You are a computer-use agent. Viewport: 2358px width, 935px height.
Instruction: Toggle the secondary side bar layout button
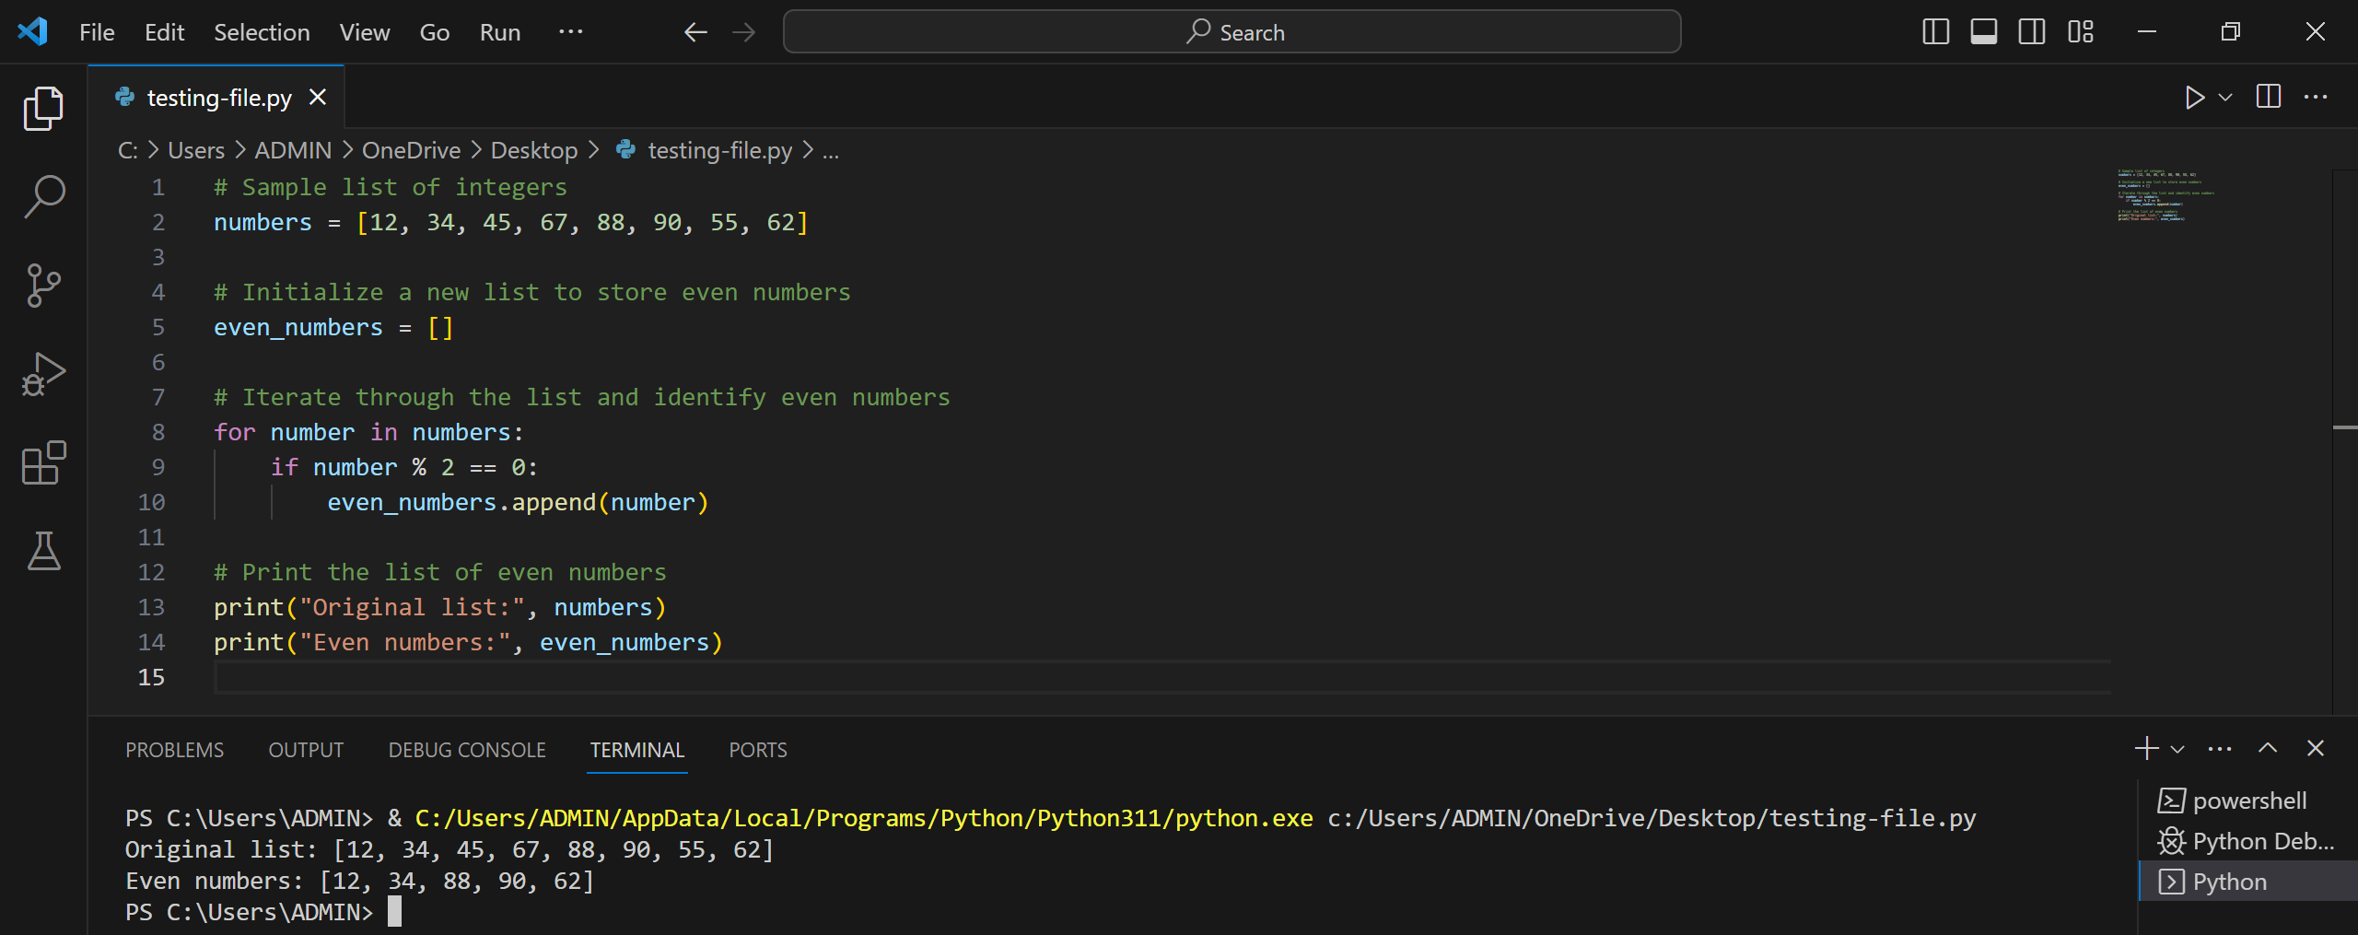coord(2032,32)
